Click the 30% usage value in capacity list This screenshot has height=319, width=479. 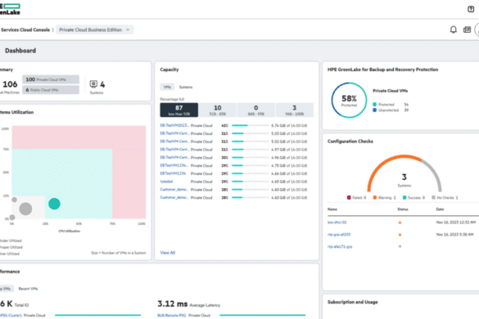point(224,158)
